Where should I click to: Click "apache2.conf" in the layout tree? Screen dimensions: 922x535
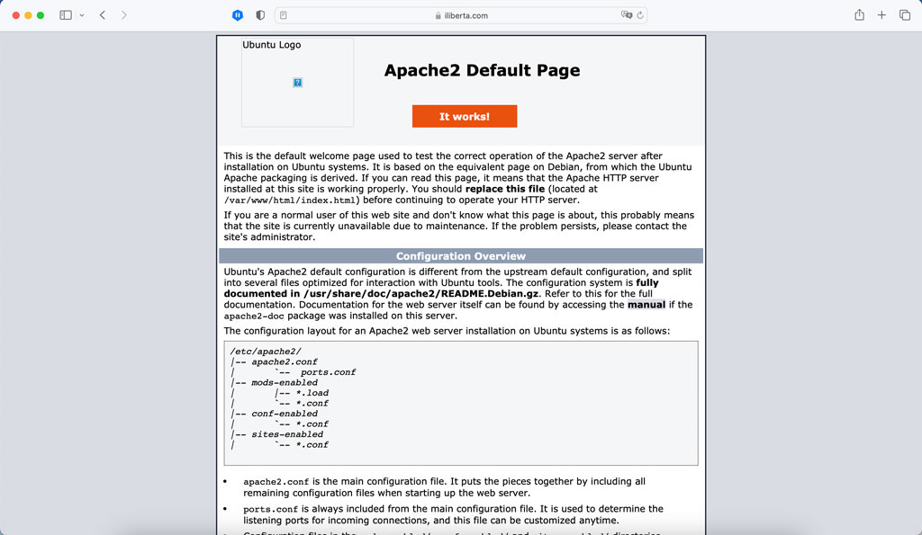(285, 361)
